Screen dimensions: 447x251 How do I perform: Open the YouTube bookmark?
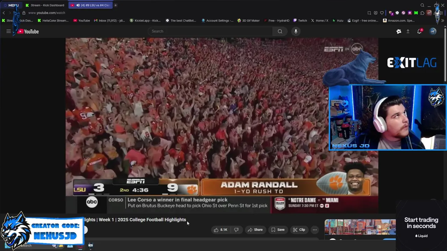pos(81,21)
